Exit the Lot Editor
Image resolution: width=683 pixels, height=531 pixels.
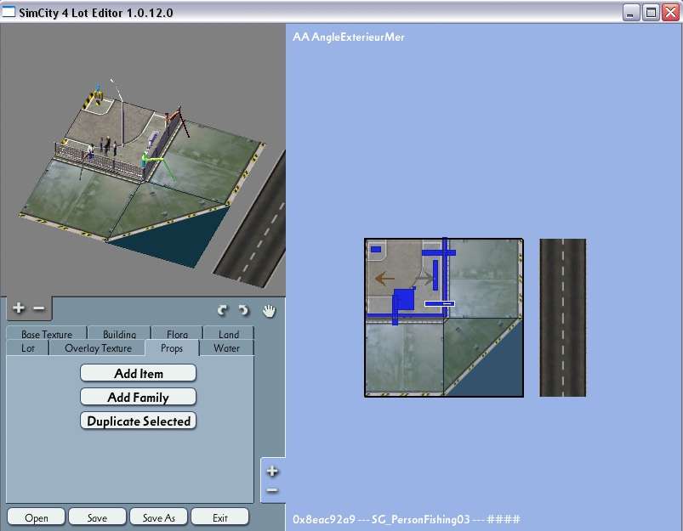point(220,517)
